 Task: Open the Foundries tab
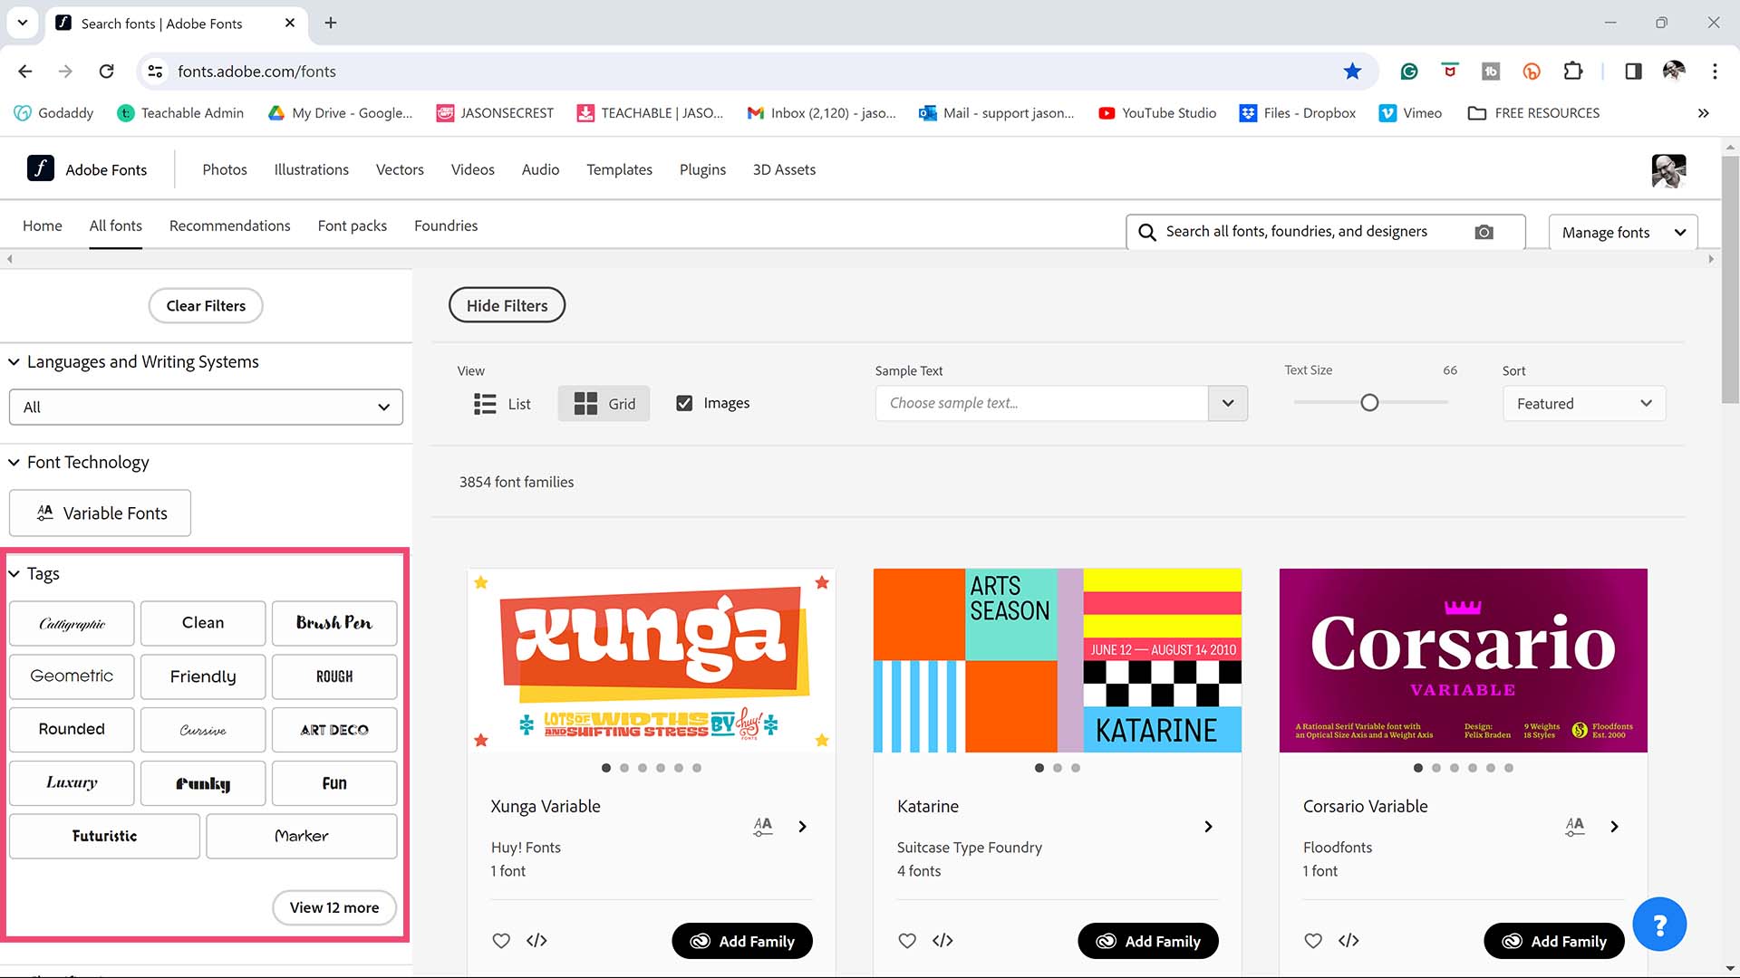click(x=446, y=225)
